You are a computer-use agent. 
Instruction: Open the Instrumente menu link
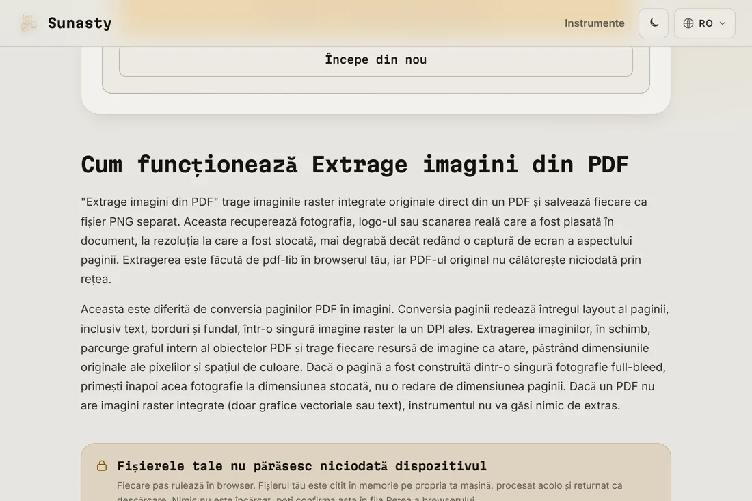(594, 23)
